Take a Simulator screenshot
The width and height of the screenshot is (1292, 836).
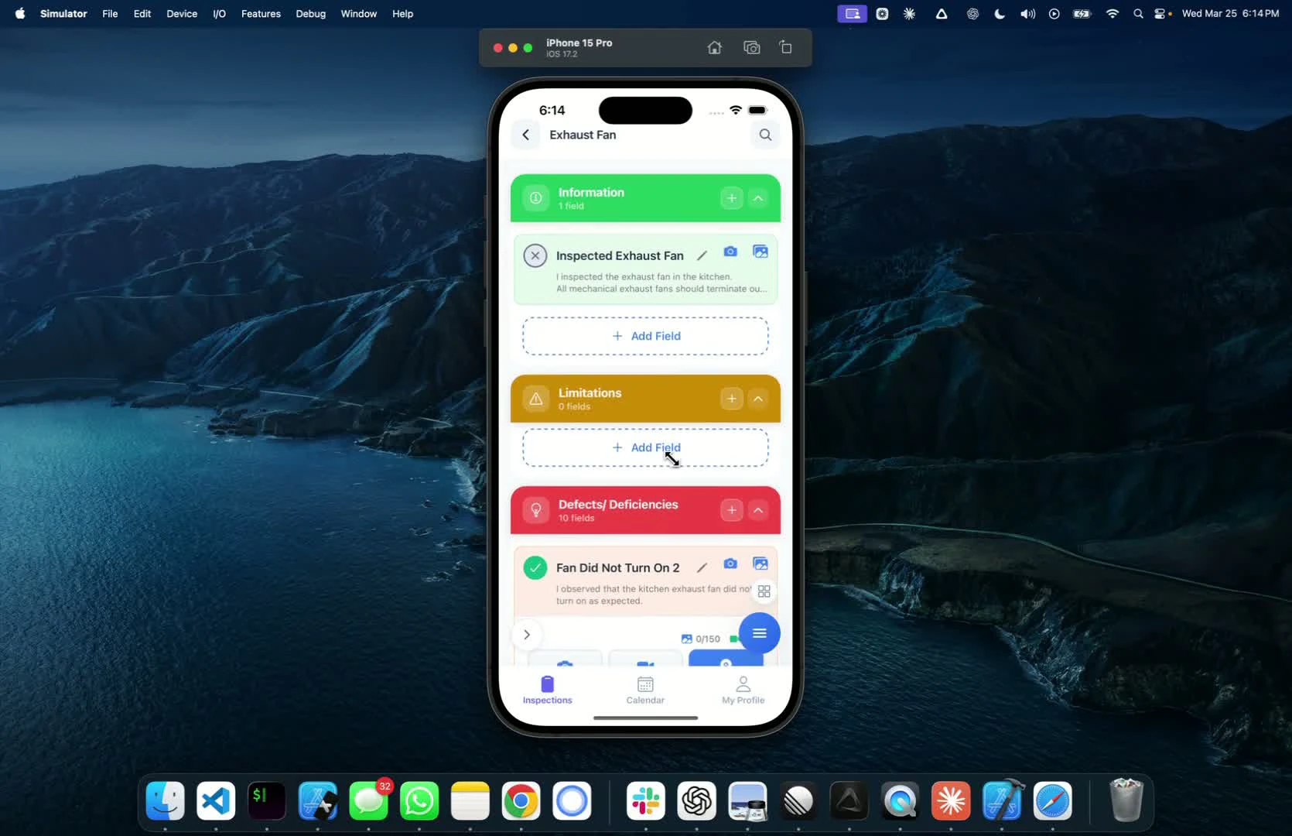pyautogui.click(x=751, y=48)
